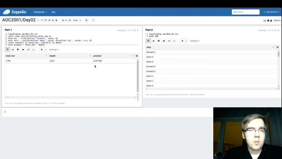Screen dimensions: 282x159
Task: Switch Part 2 output to pie chart
Action: tap(159, 41)
